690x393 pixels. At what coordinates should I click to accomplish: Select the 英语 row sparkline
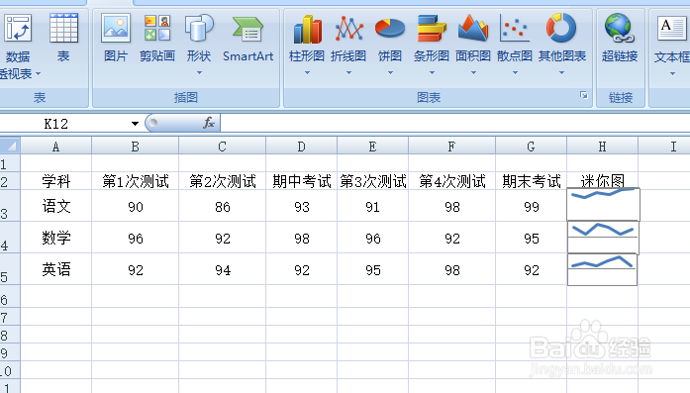pos(603,269)
